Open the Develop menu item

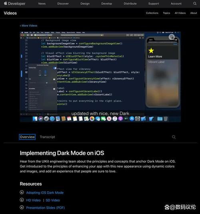(107, 4)
